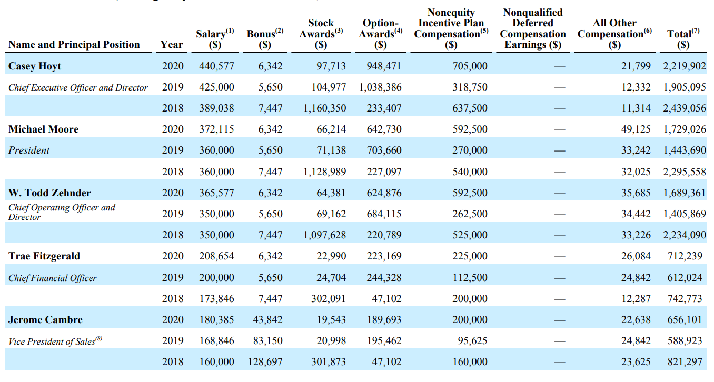Viewport: 714px width, 382px height.
Task: Select Nonqualified Deferred Compensation Earnings header
Action: (x=533, y=28)
